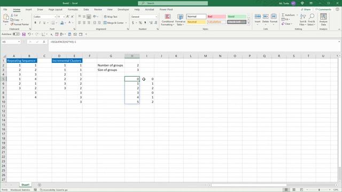
Task: Apply the Good cell style
Action: (x=237, y=17)
